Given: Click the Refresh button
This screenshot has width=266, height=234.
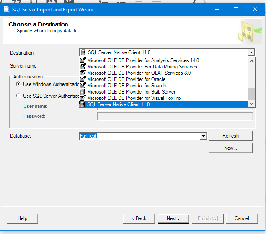Looking at the screenshot, I should point(230,136).
